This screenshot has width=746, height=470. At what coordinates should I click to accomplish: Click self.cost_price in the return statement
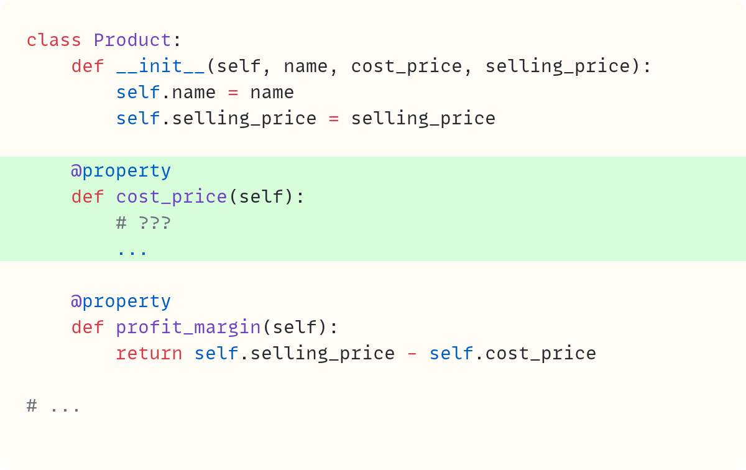pos(513,354)
